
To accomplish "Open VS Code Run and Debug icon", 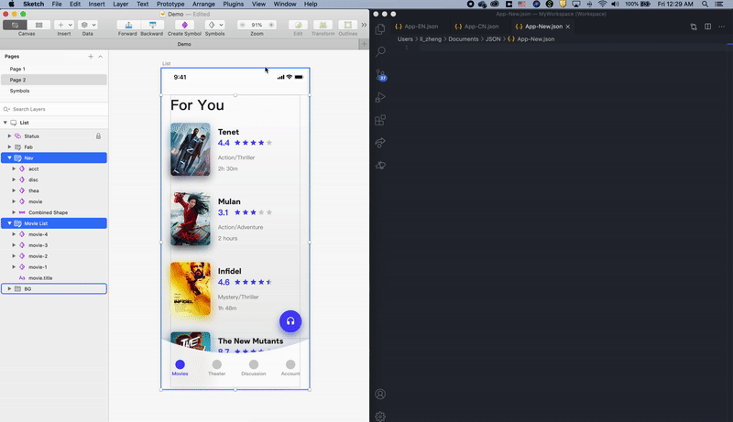I will (x=380, y=97).
